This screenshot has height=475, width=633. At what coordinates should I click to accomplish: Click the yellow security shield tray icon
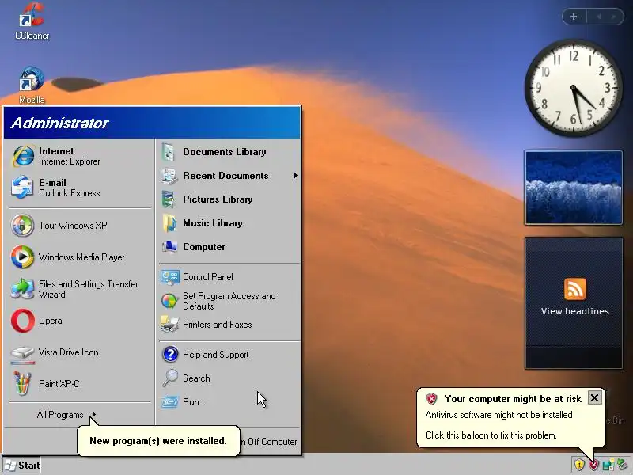click(x=579, y=465)
